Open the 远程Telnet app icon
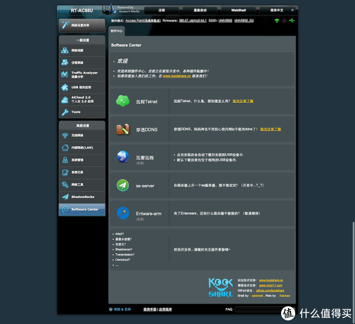Image resolution: width=355 pixels, height=324 pixels. pos(122,101)
